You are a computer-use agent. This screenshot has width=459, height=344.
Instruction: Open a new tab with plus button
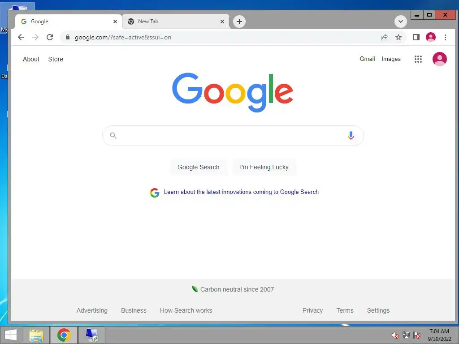239,21
